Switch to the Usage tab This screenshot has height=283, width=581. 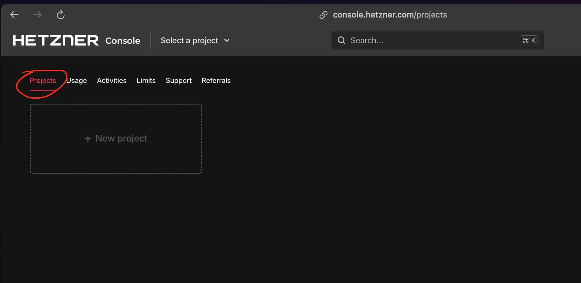tap(76, 80)
